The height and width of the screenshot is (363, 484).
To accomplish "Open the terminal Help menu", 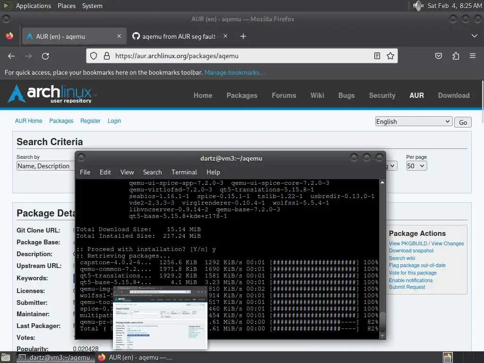I will pyautogui.click(x=213, y=172).
